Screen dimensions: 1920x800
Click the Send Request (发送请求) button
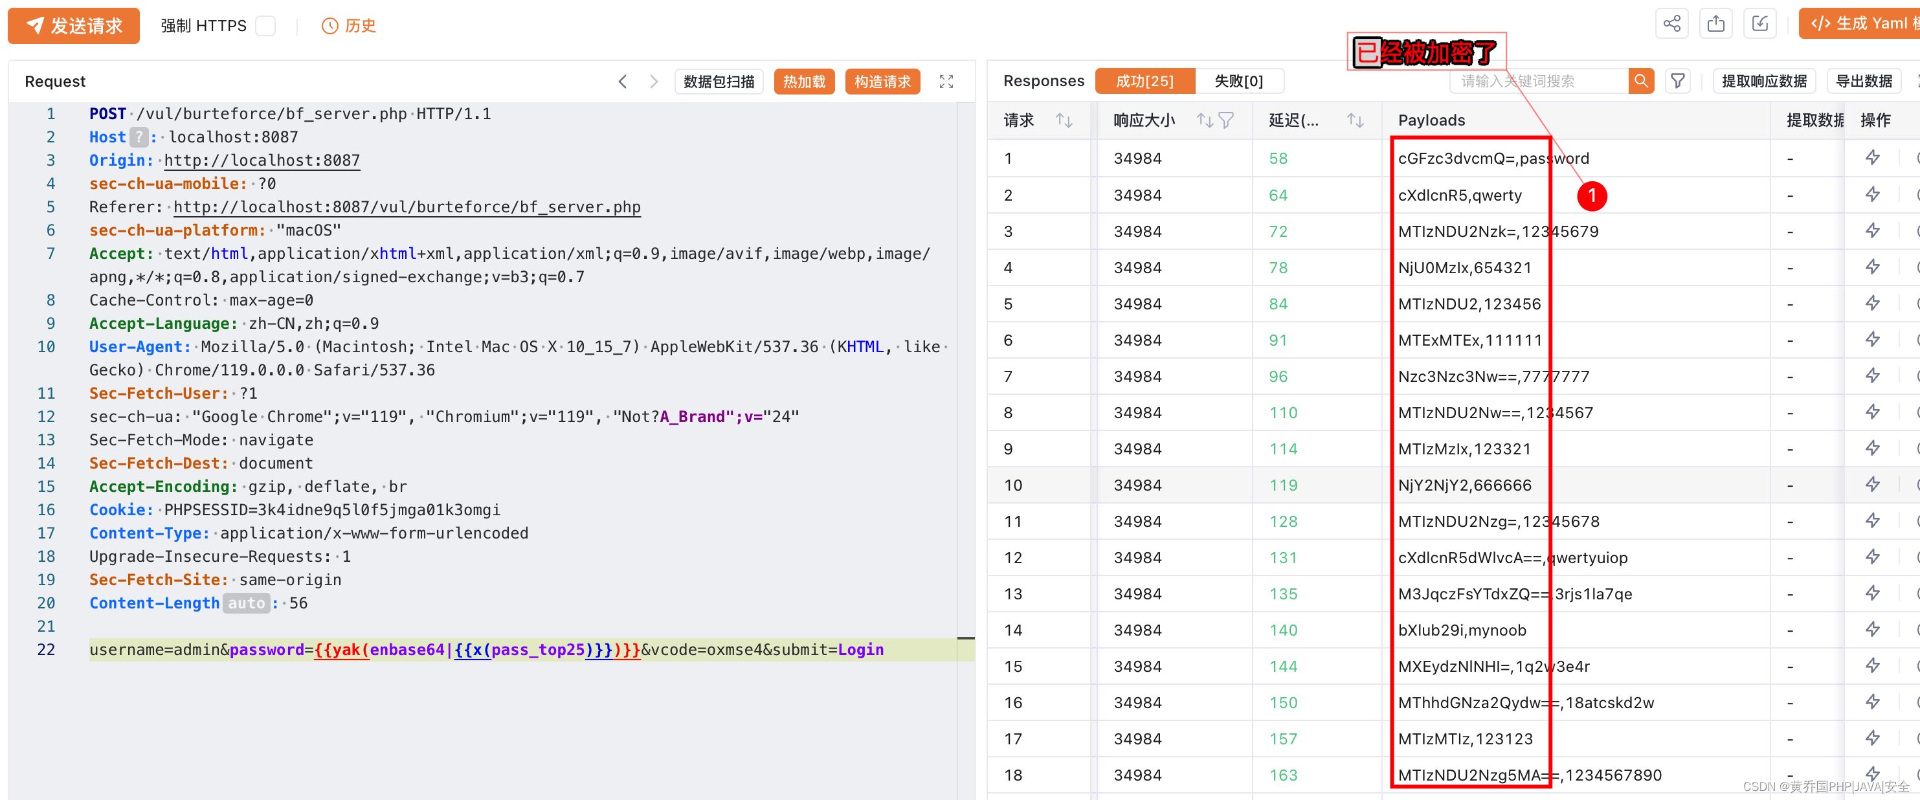coord(74,25)
